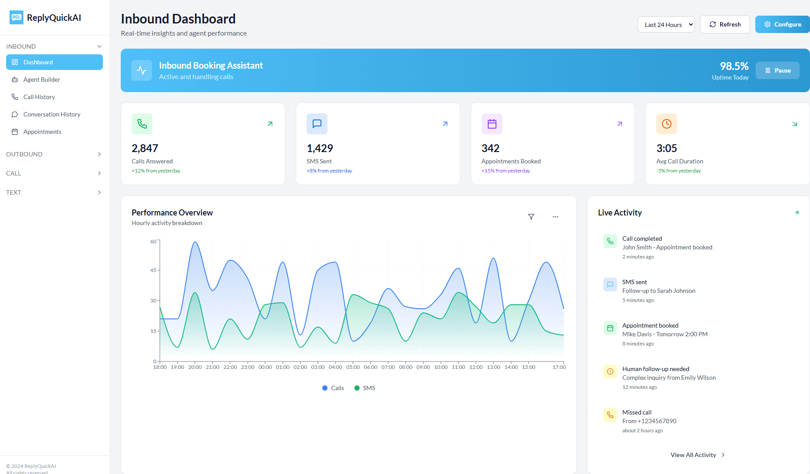Open the Agent Builder icon

click(15, 80)
